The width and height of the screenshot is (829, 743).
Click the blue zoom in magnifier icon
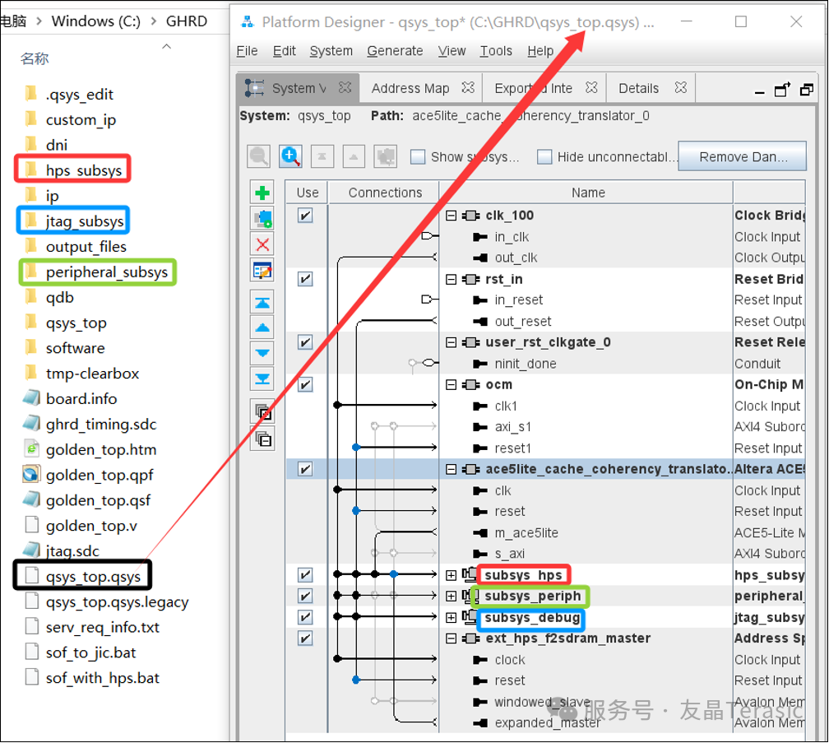click(x=290, y=156)
